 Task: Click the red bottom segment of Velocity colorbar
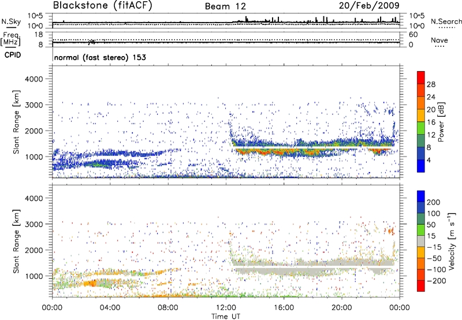(421, 286)
